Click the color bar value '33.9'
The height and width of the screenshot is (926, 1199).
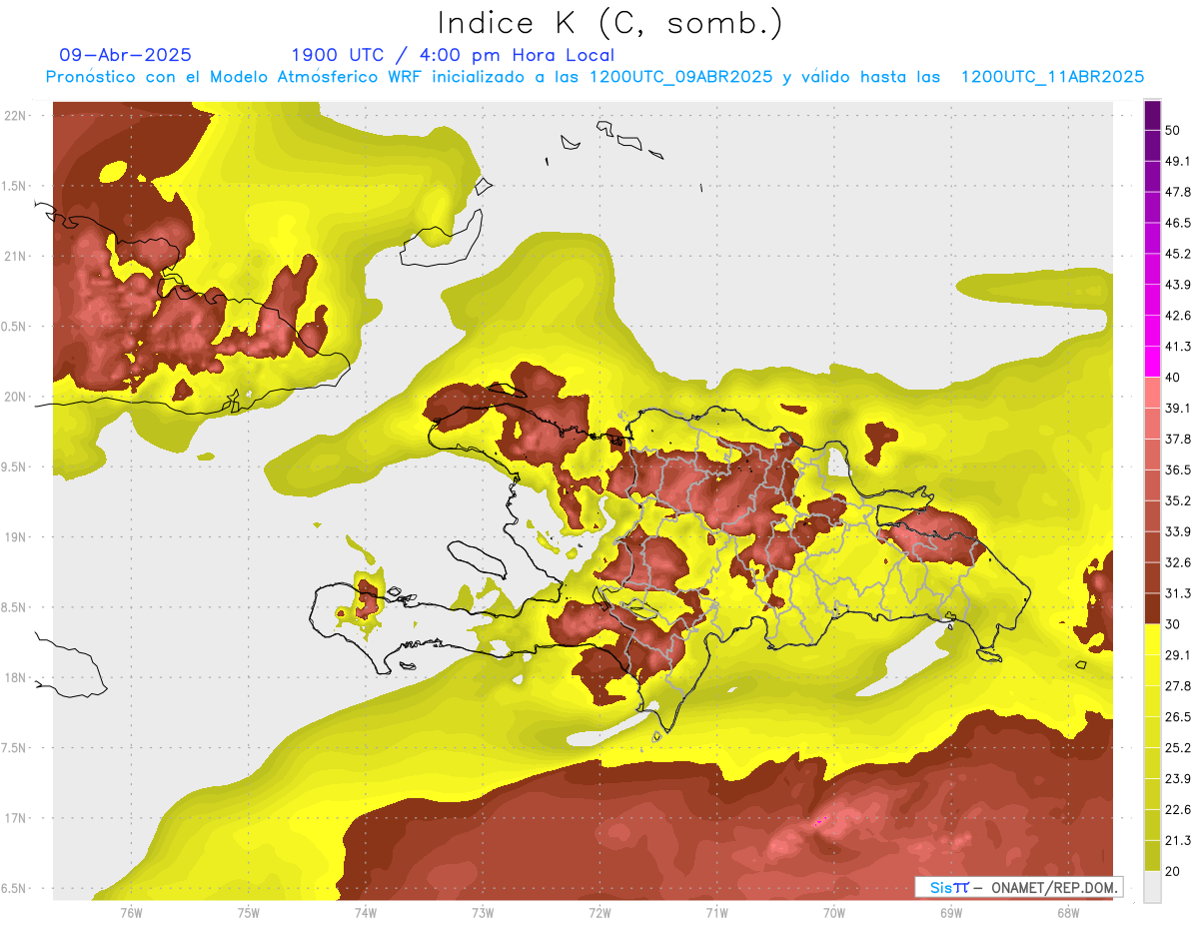(1177, 531)
